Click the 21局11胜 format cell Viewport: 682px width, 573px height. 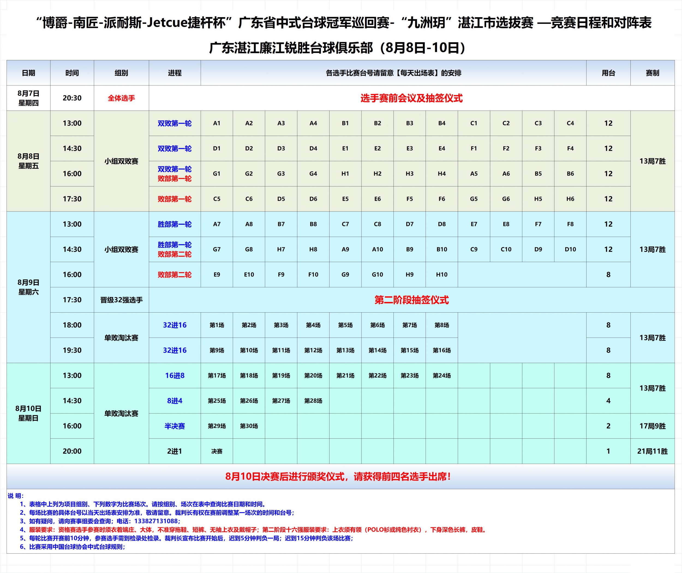pos(652,451)
